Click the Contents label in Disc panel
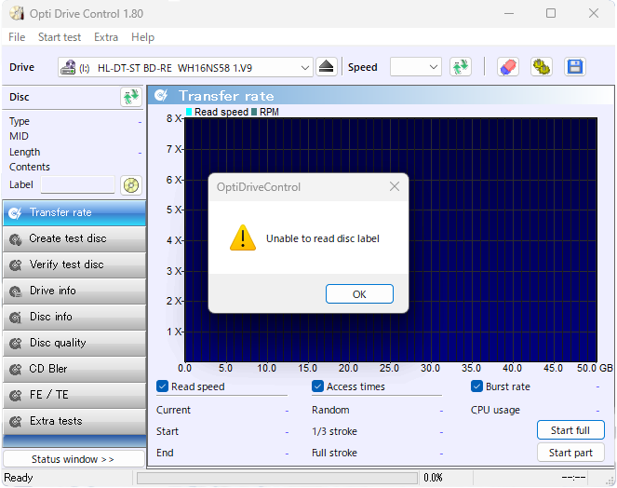Image resolution: width=617 pixels, height=488 pixels. coord(30,167)
